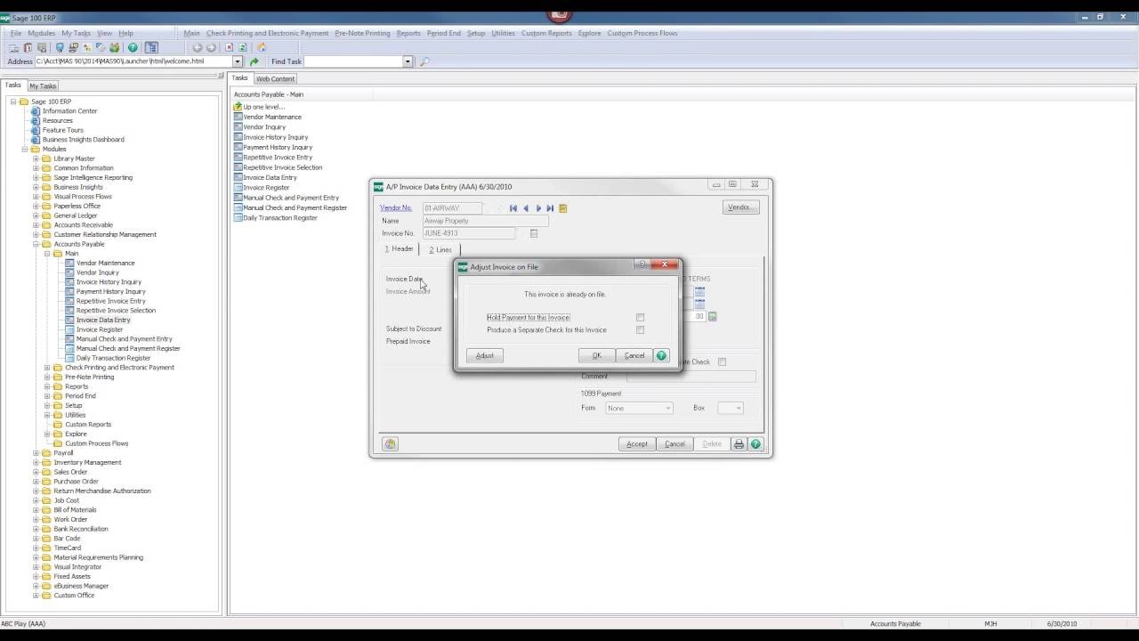Check Hold Payment for this Invoice
This screenshot has width=1139, height=641.
point(640,318)
